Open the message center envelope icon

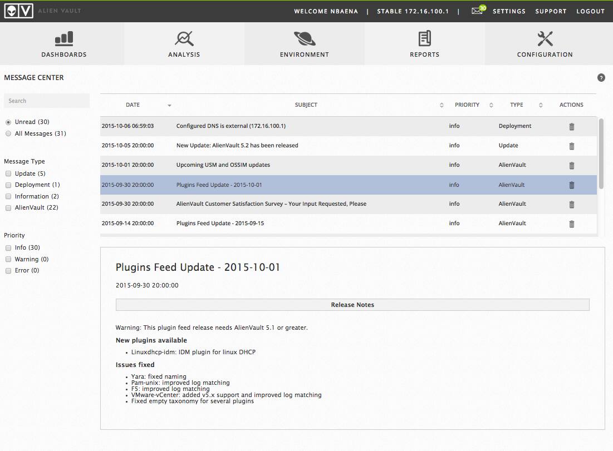(x=477, y=11)
